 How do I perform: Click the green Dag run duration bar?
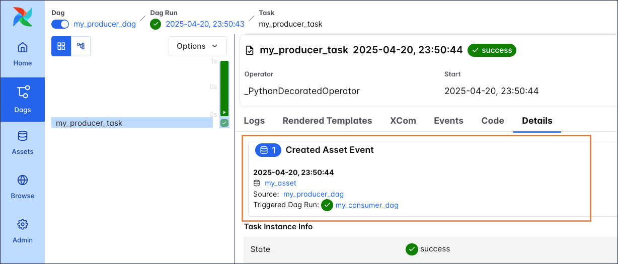coord(224,88)
